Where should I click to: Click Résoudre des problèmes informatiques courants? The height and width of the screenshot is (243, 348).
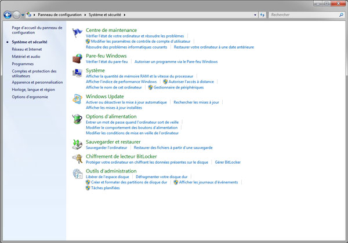pos(126,47)
